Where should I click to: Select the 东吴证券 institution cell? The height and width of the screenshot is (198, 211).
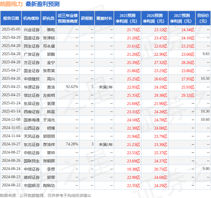click(x=32, y=104)
